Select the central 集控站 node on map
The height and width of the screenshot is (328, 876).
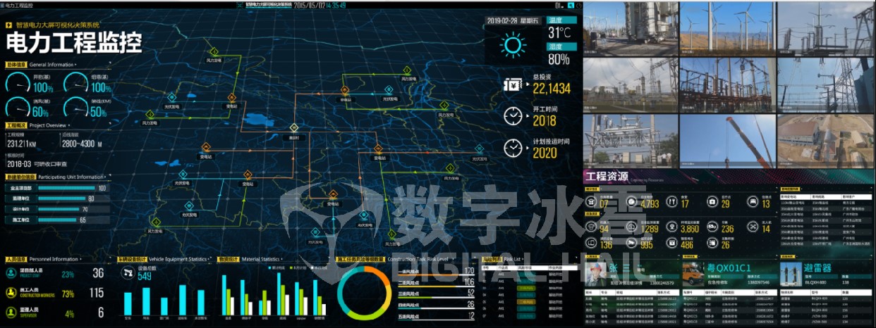coord(294,128)
